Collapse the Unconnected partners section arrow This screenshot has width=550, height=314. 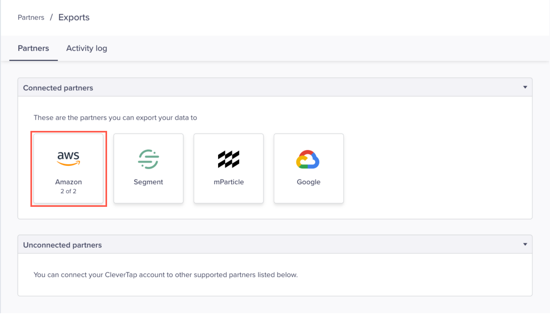[x=525, y=244]
